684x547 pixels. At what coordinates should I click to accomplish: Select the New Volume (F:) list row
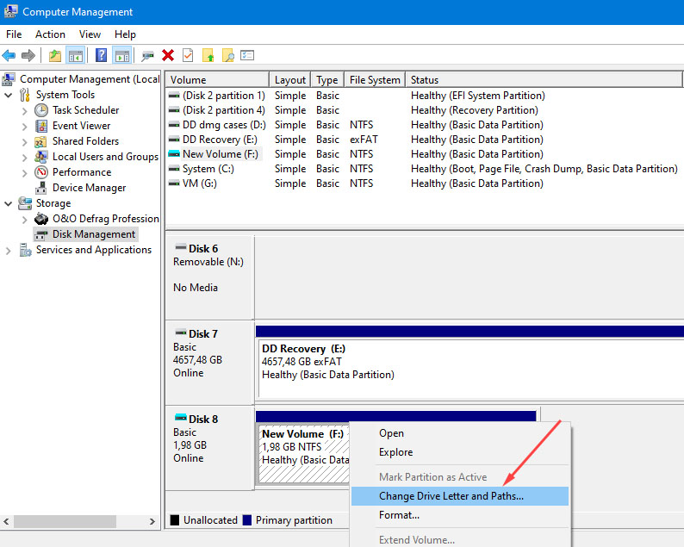coord(423,154)
